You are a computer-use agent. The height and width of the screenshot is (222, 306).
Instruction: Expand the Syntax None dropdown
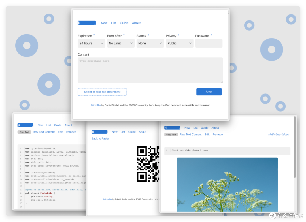coord(150,43)
